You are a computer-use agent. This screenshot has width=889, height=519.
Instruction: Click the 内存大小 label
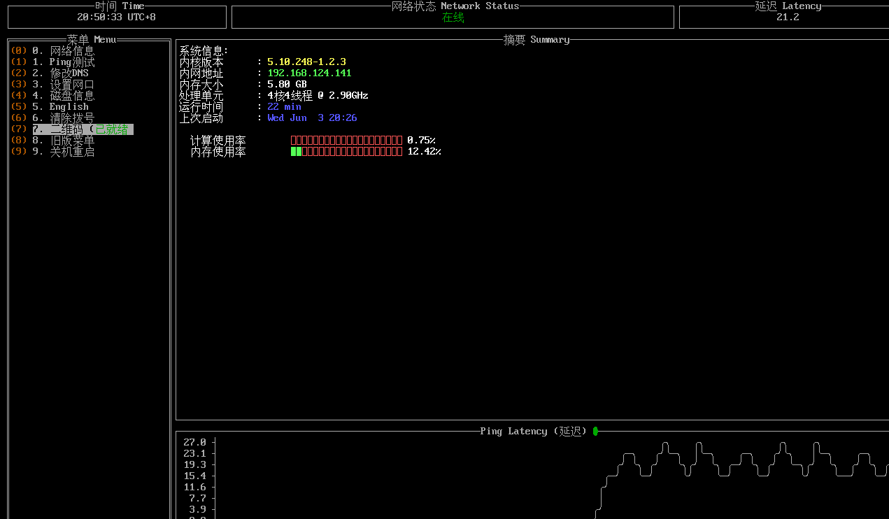coord(201,84)
